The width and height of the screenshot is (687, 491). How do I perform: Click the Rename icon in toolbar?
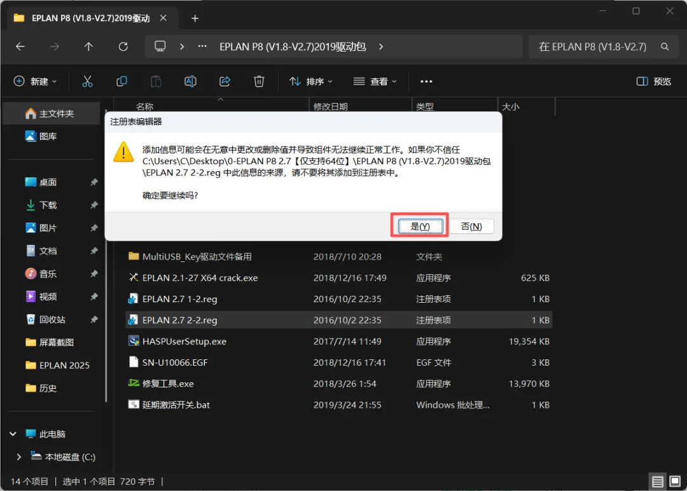click(190, 81)
